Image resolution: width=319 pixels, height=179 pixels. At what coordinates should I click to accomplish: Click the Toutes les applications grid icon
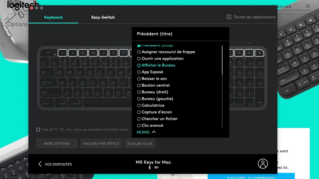(x=229, y=17)
